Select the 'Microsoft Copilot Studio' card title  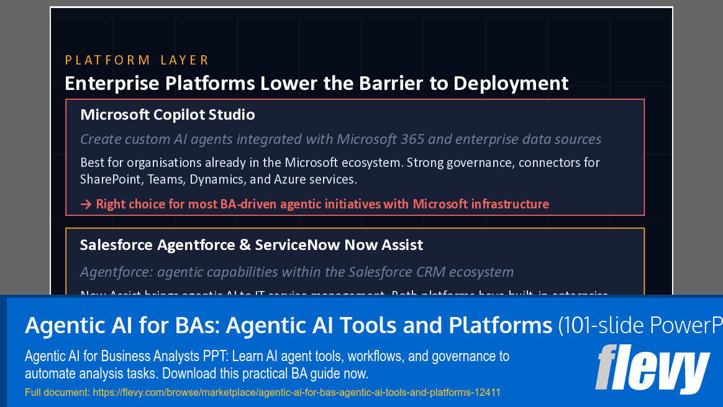click(167, 115)
